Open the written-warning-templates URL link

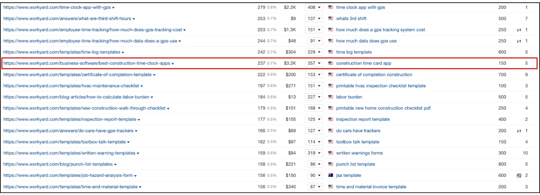(x=69, y=153)
